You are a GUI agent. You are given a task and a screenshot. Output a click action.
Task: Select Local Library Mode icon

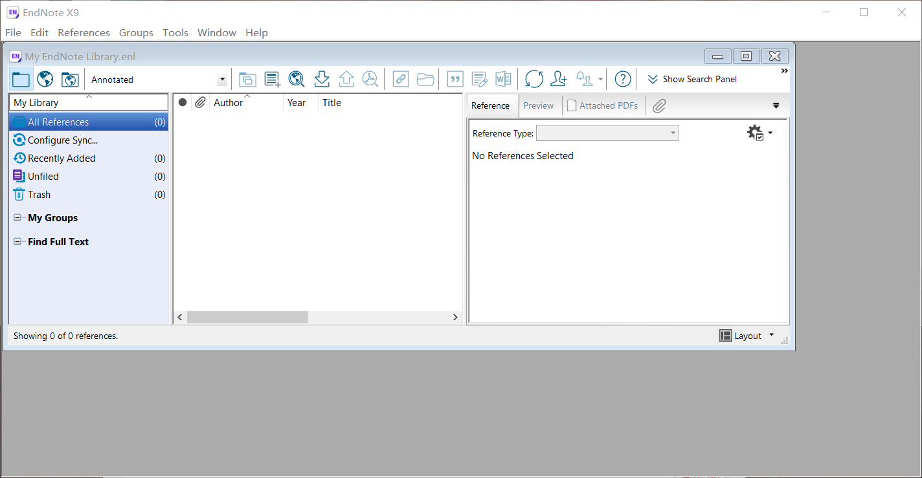(x=21, y=80)
